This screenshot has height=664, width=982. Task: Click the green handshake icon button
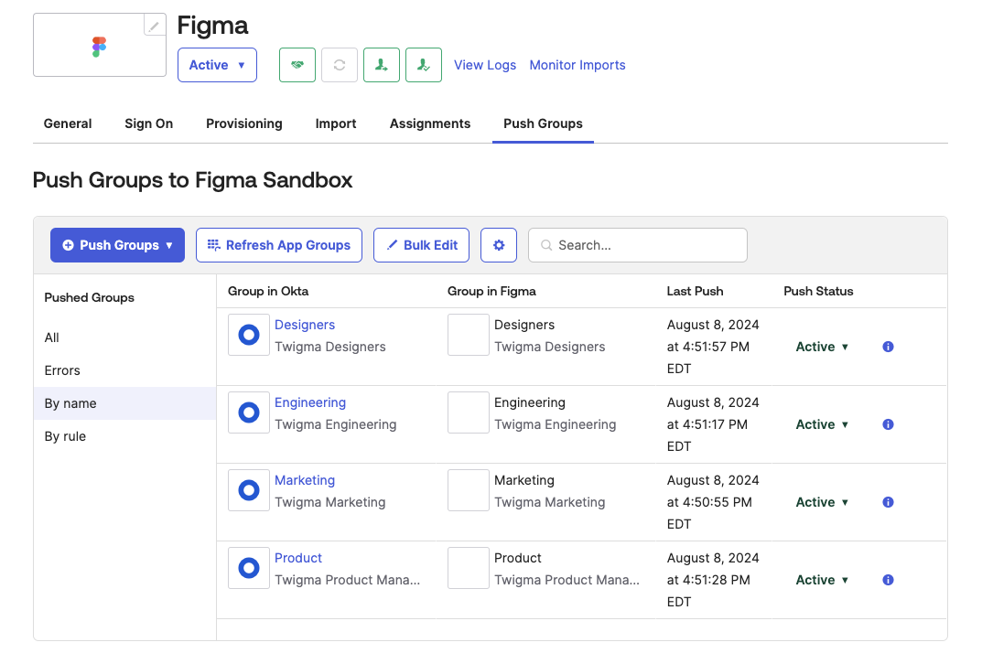pos(297,65)
